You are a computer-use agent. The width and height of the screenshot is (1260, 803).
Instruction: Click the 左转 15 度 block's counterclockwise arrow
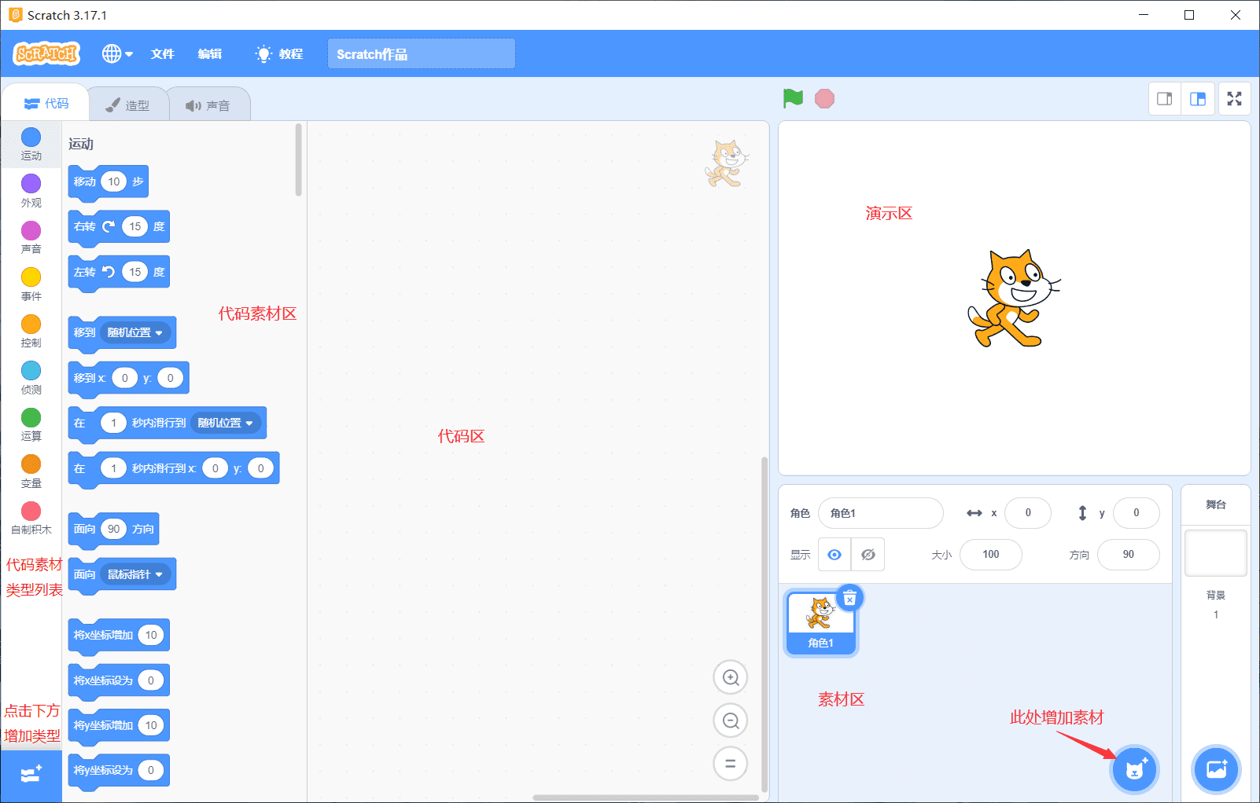[x=109, y=272]
